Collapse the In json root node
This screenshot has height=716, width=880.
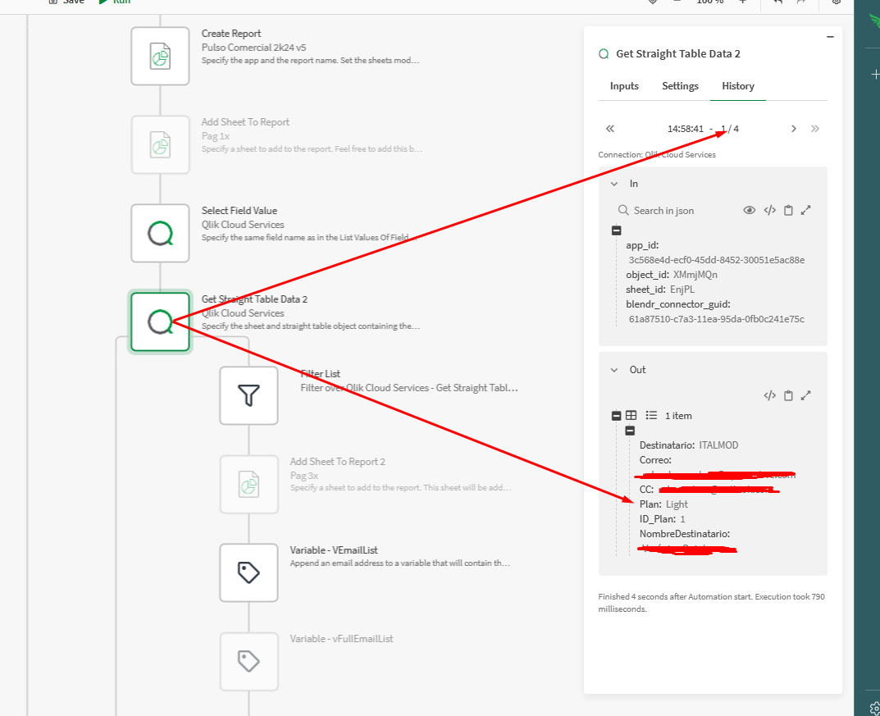tap(616, 230)
